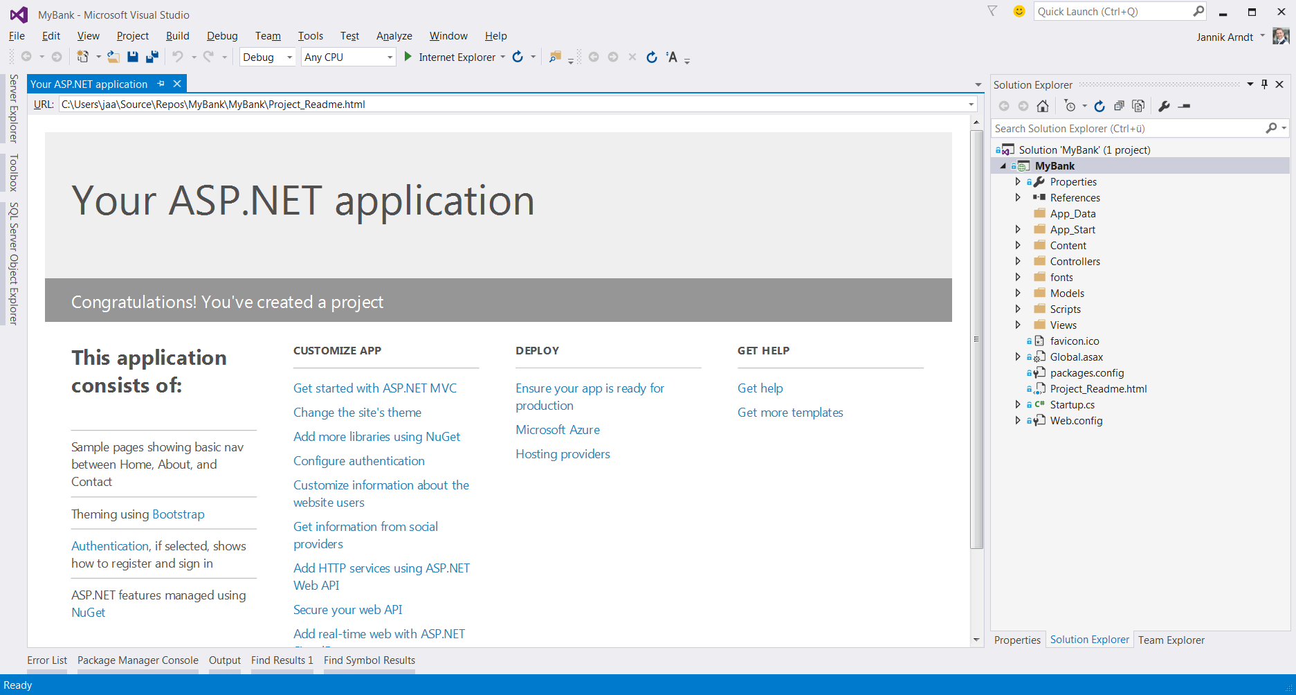The height and width of the screenshot is (695, 1296).
Task: Select Project_Readme.html in Solution Explorer
Action: tap(1098, 389)
